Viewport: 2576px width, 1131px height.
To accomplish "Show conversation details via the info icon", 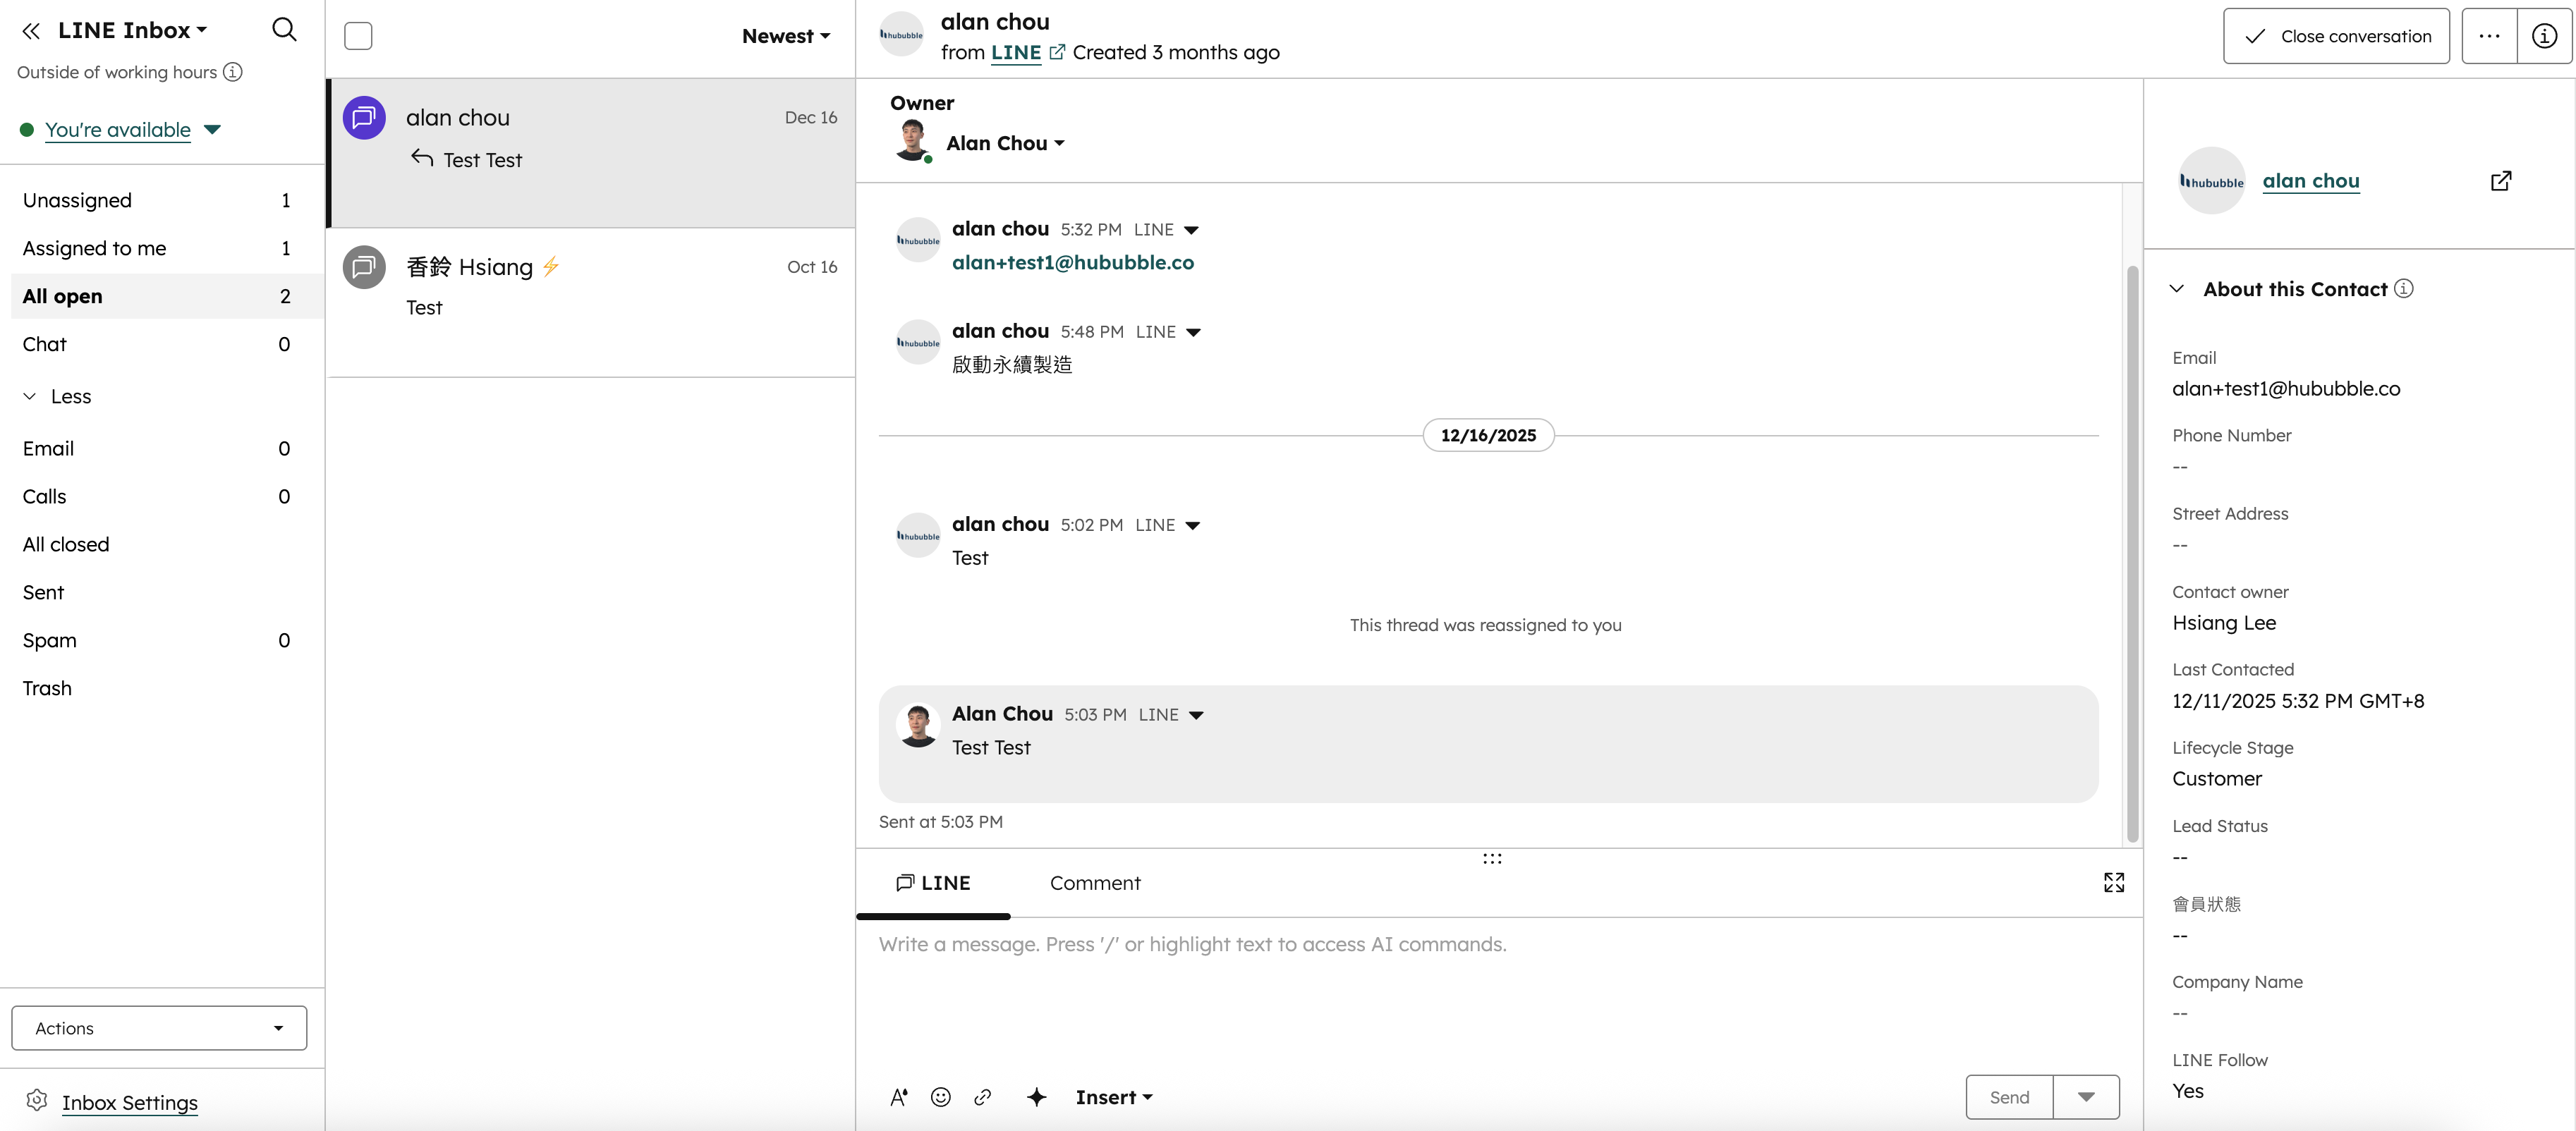I will tap(2543, 35).
